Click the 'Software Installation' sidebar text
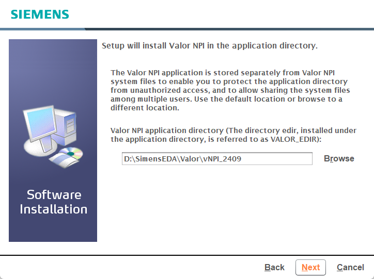Image resolution: width=374 pixels, height=279 pixels. click(53, 202)
